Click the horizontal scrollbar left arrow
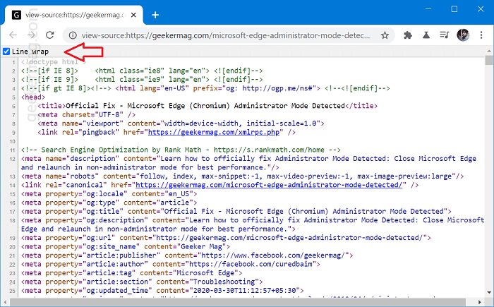 coord(5,302)
